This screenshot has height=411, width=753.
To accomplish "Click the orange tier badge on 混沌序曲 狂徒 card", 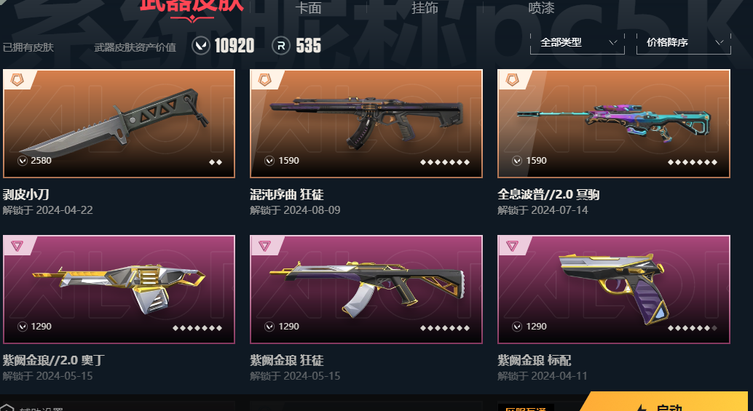I will (264, 79).
